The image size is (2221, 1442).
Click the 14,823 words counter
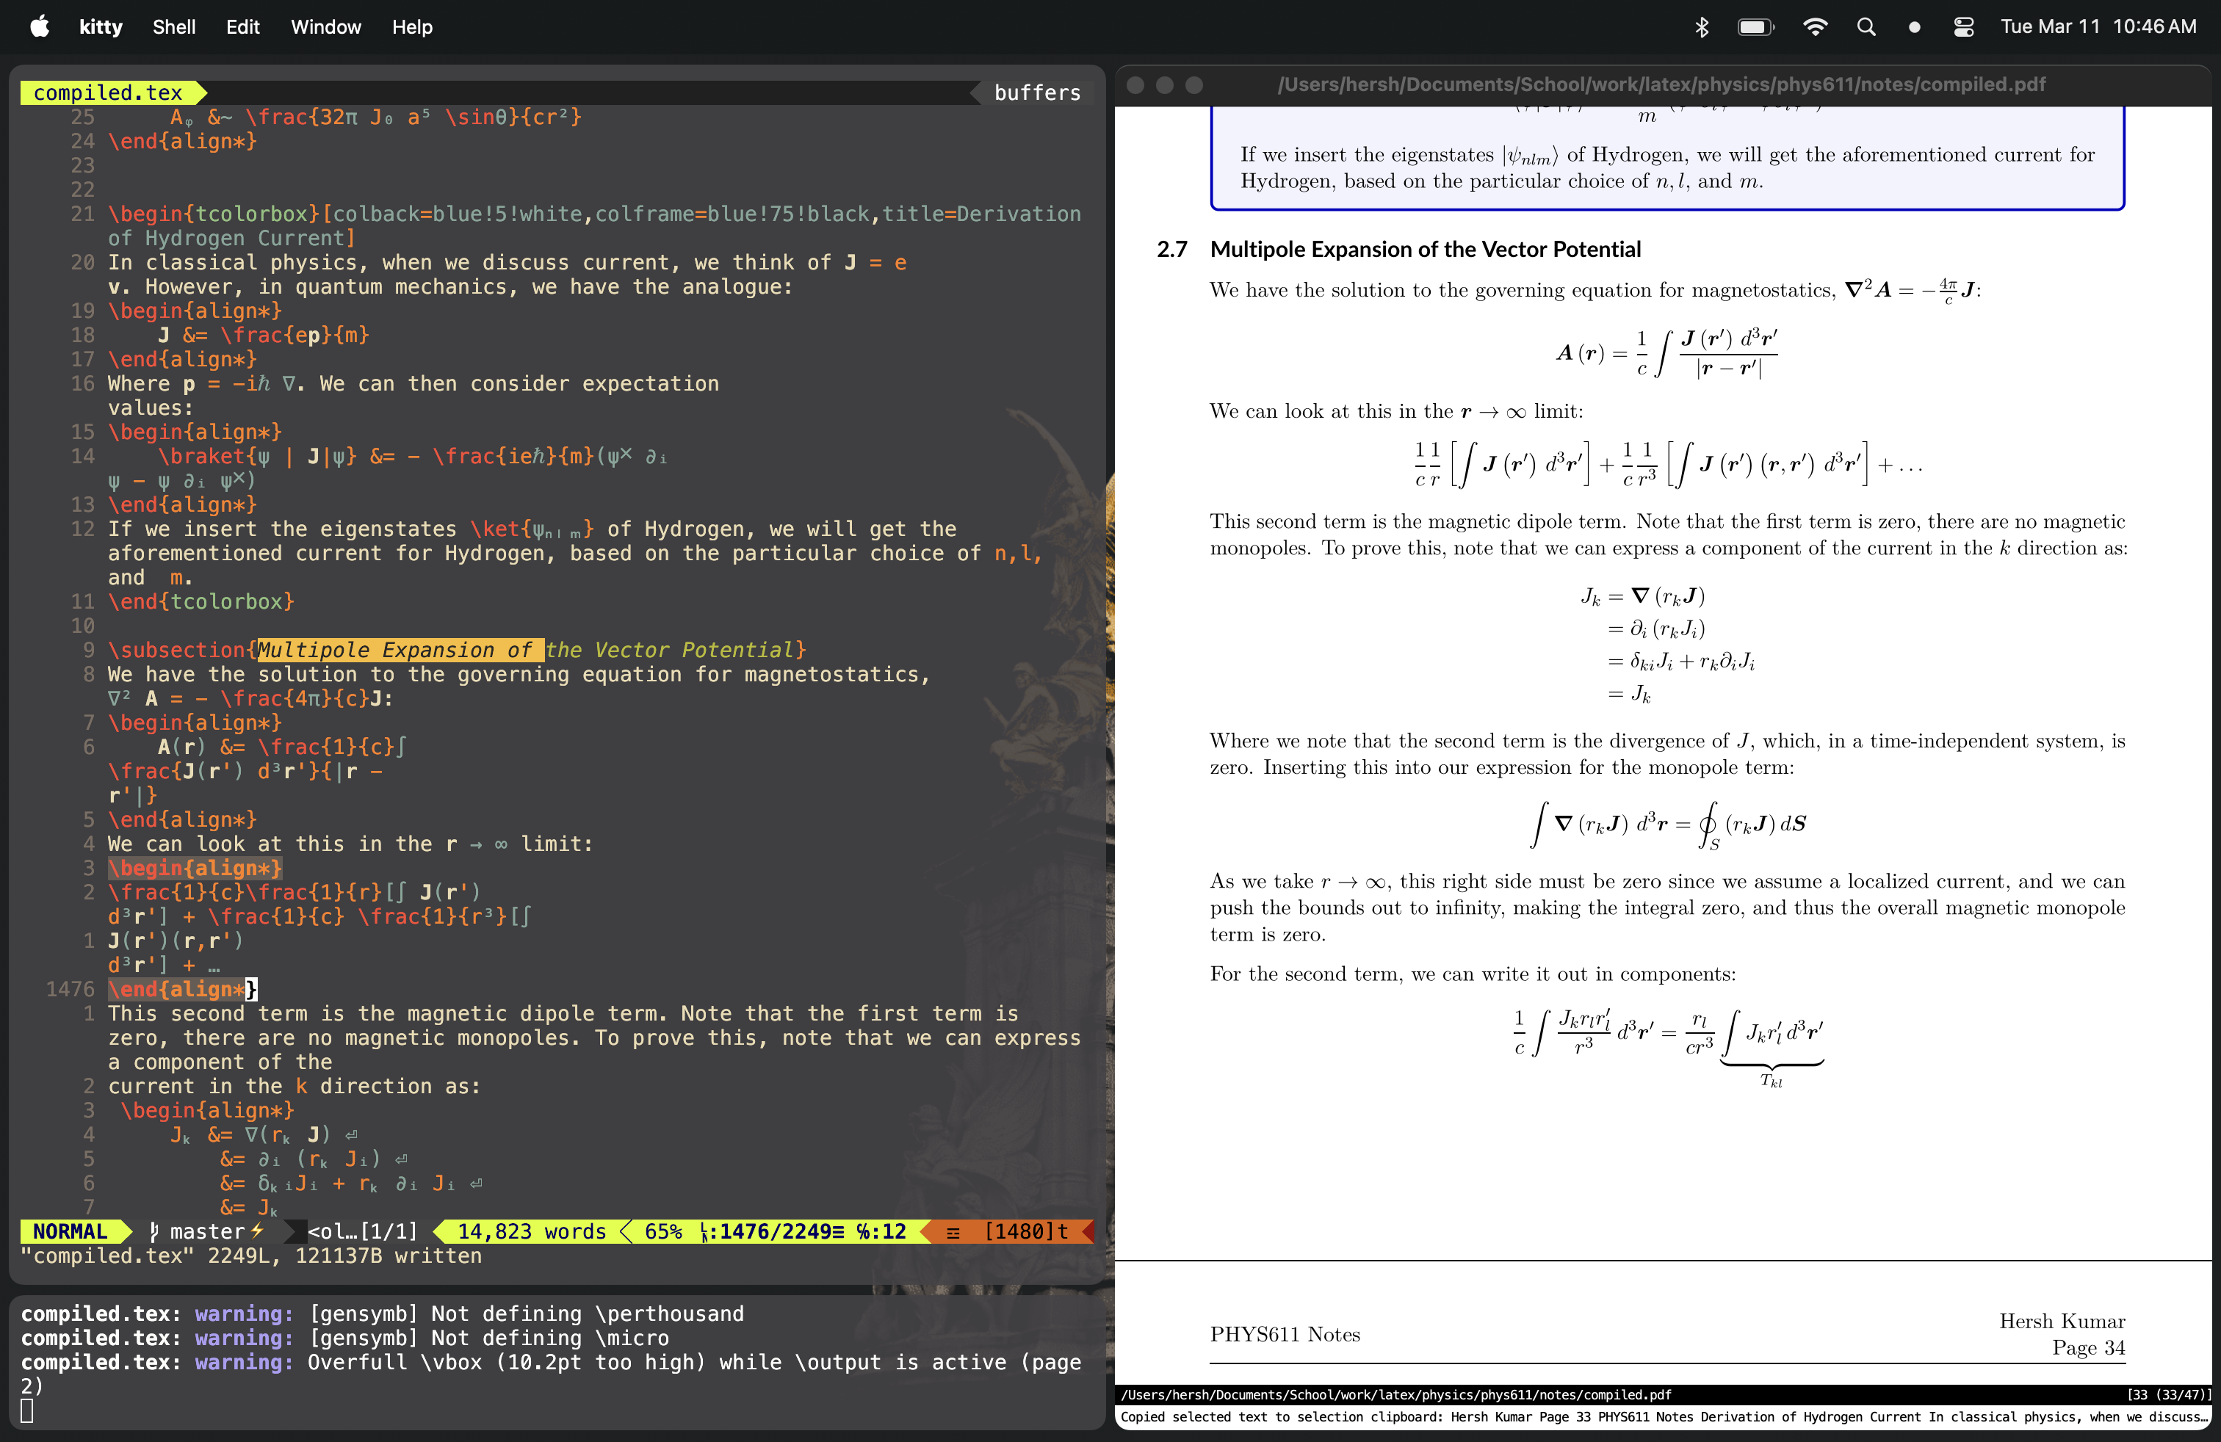531,1231
